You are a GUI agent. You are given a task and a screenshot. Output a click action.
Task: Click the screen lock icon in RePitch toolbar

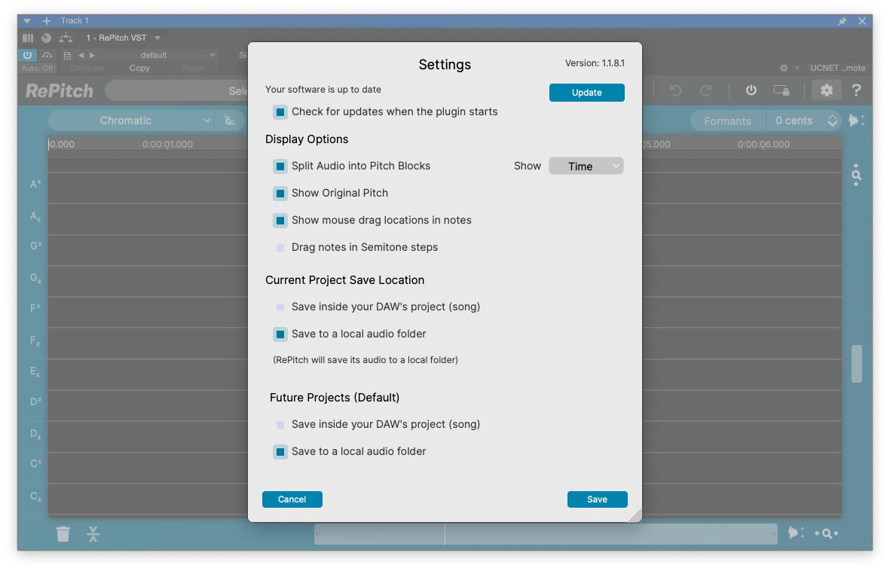781,90
